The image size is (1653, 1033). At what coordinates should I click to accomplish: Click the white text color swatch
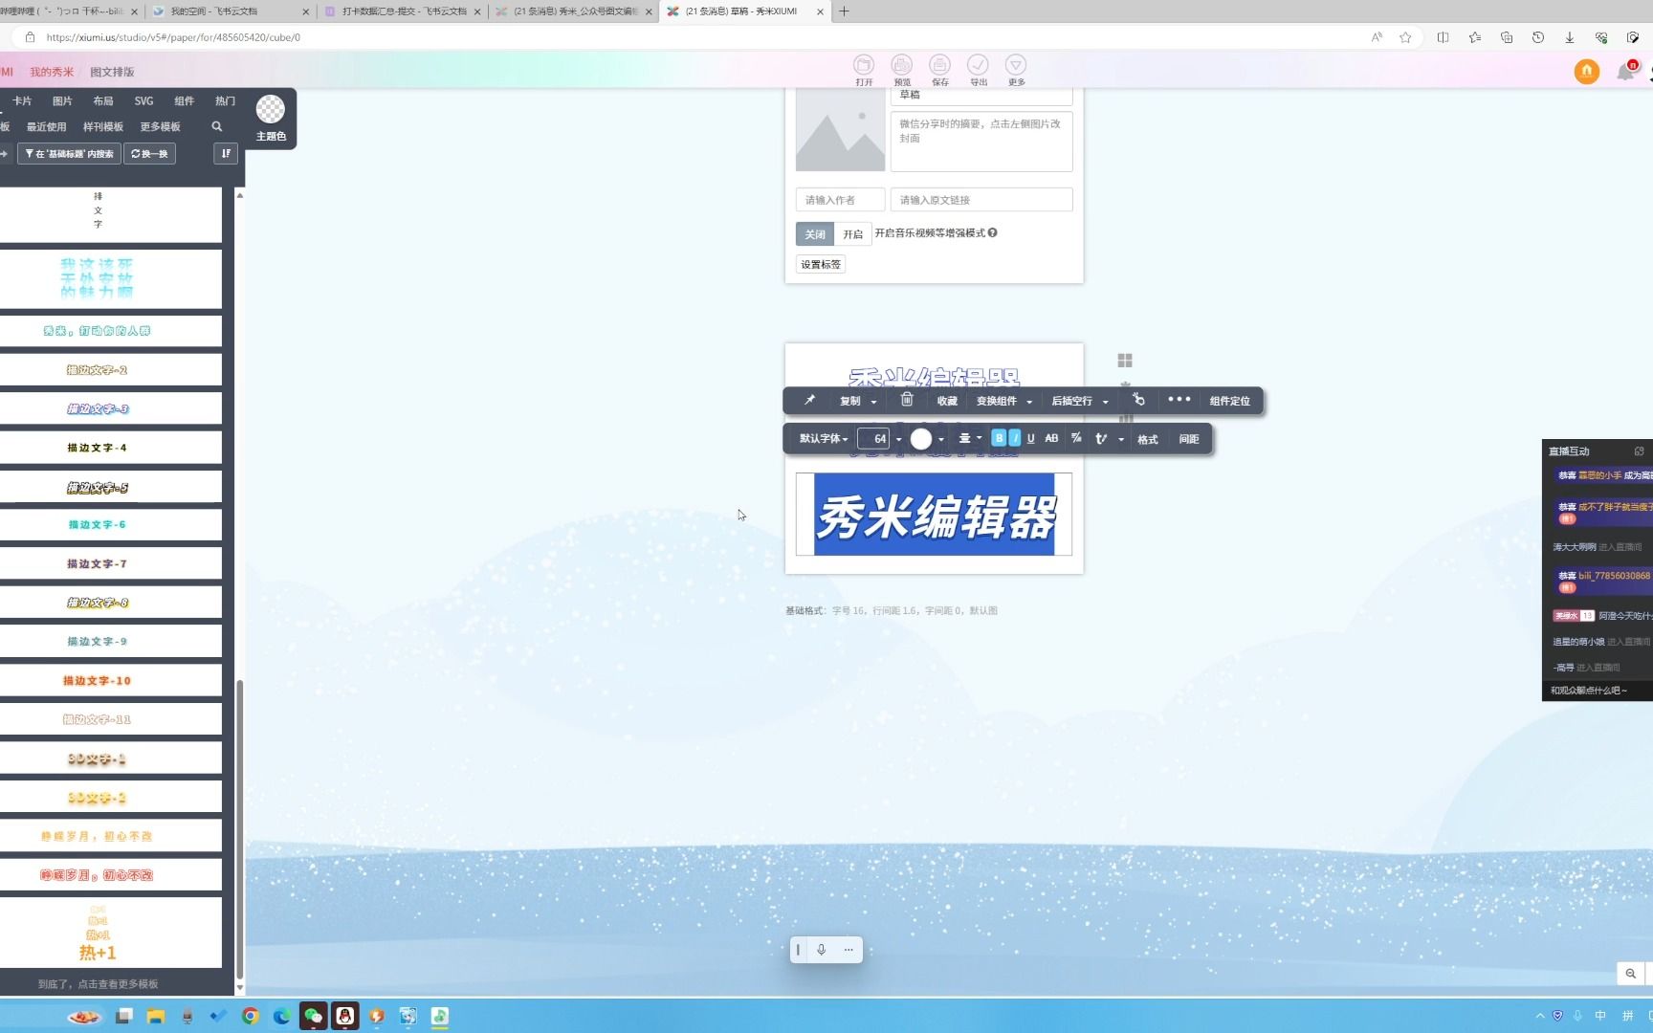point(921,438)
